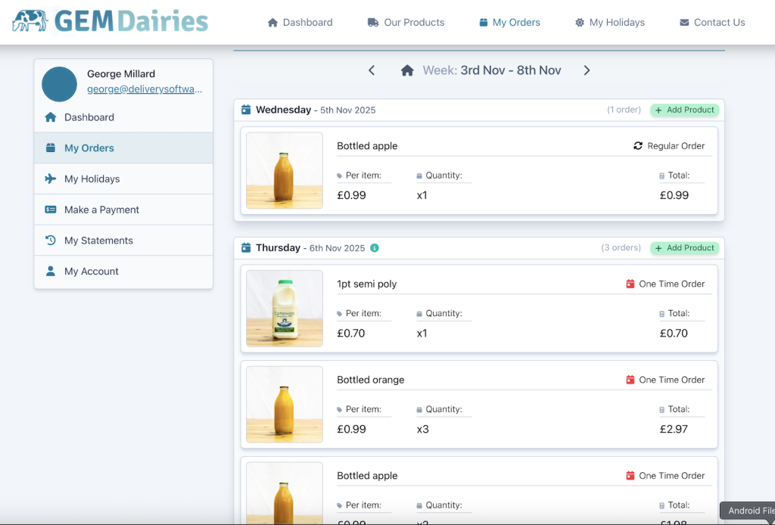Screen dimensions: 775x525
Task: Click home icon beside the week label
Action: [x=407, y=70]
